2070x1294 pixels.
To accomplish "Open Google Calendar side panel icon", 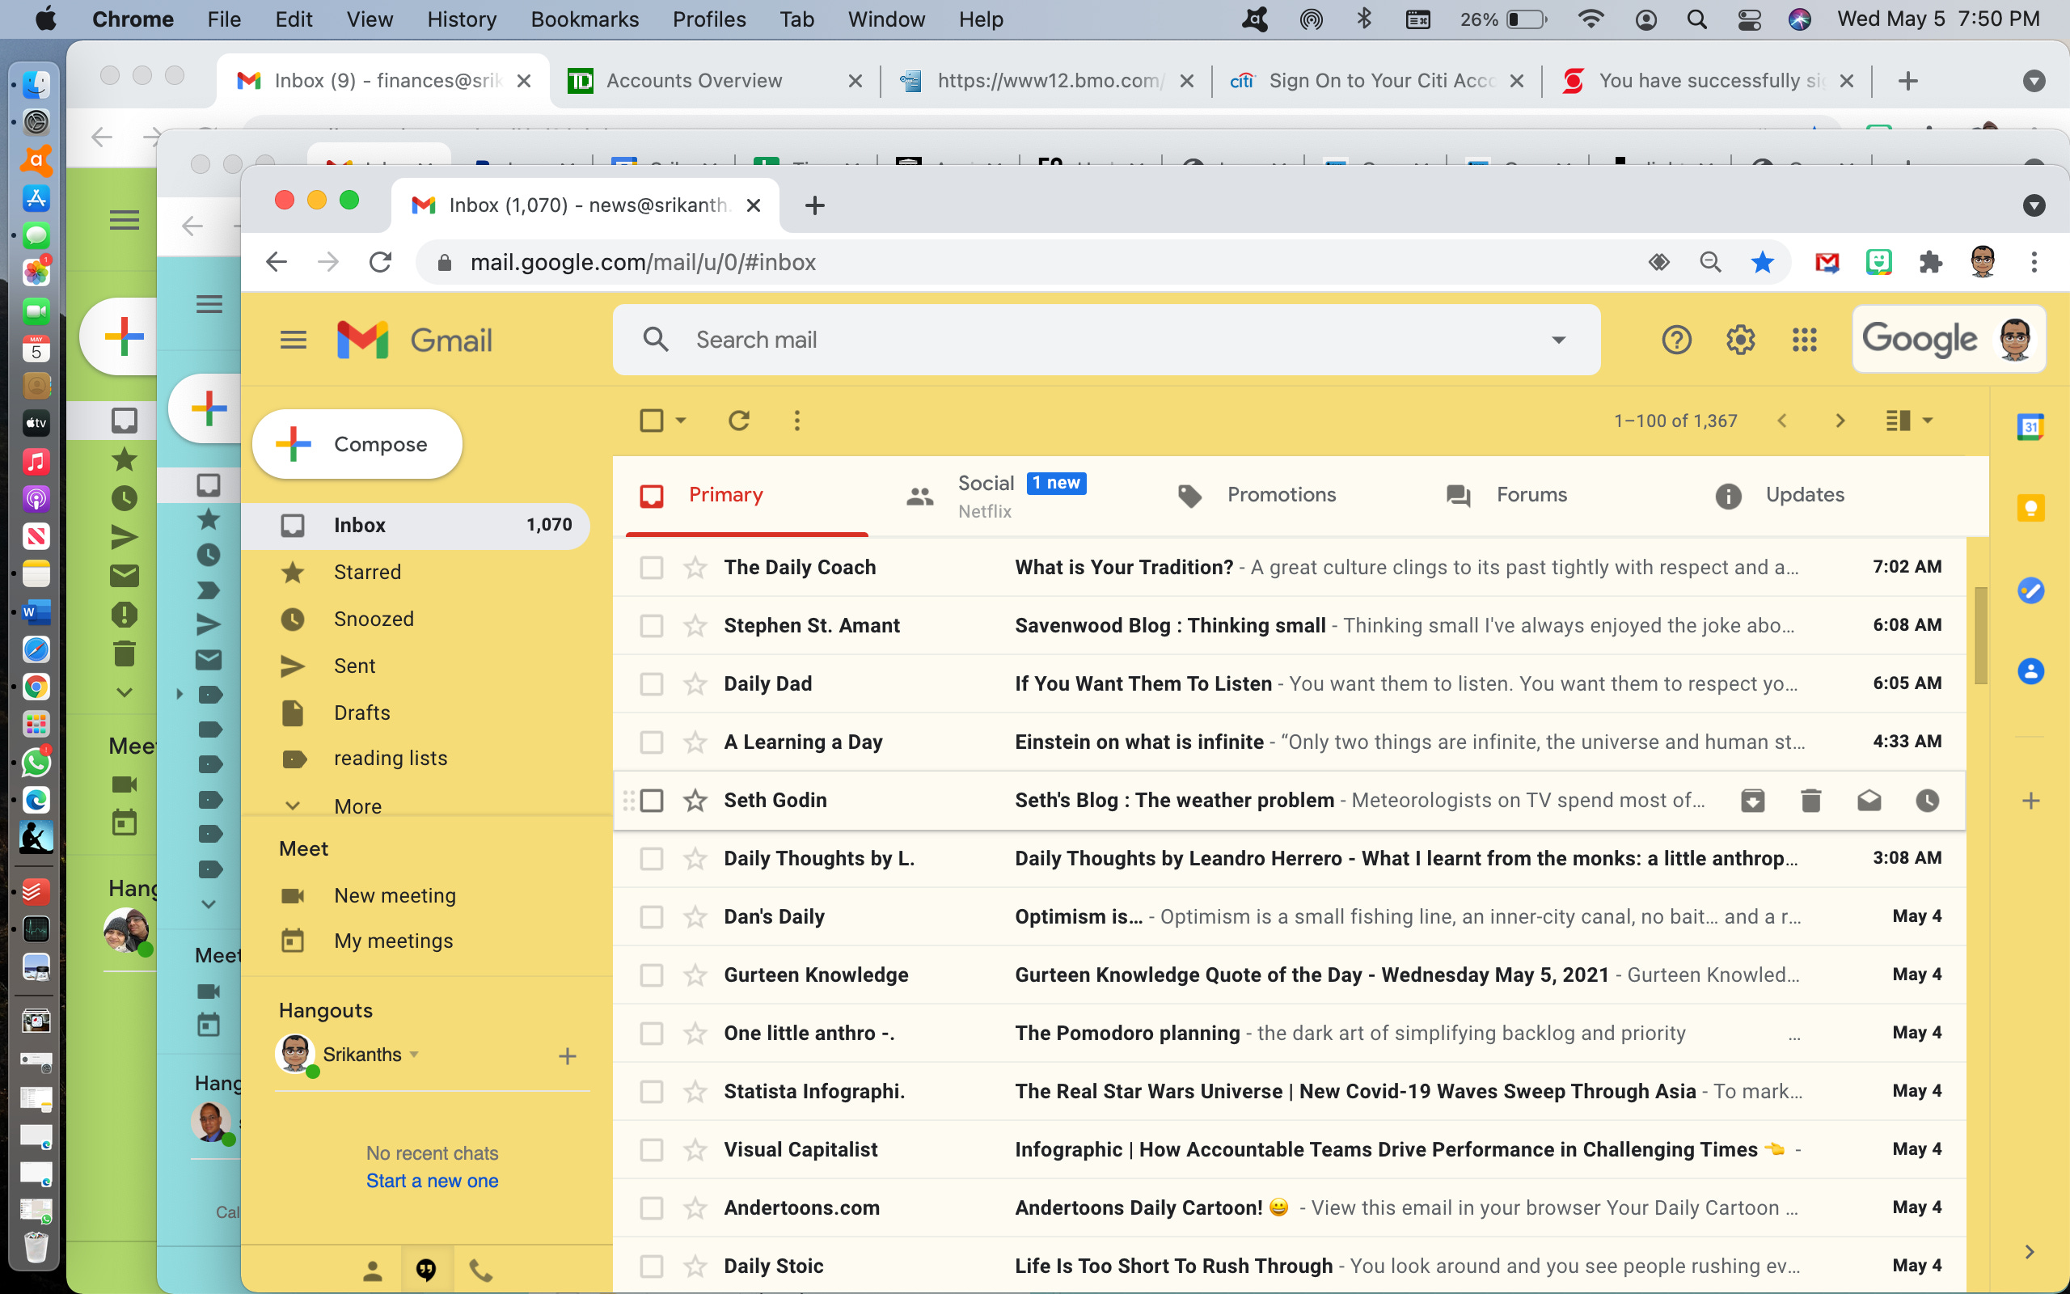I will pos(2030,426).
